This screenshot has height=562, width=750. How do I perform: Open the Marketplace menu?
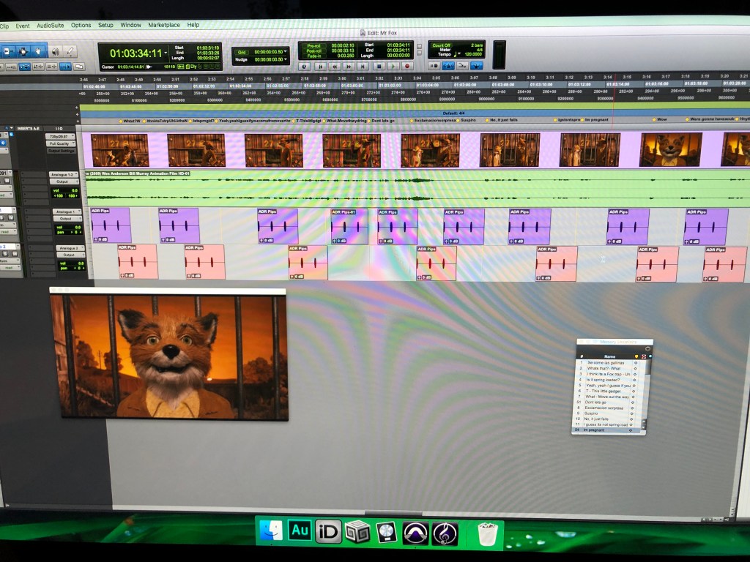coord(163,25)
